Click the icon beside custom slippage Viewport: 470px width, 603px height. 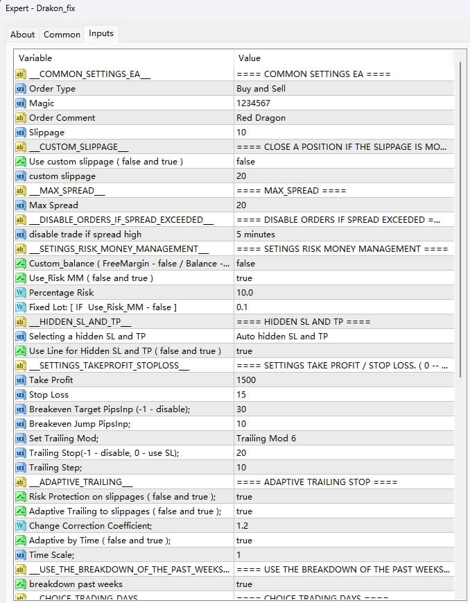tap(20, 176)
